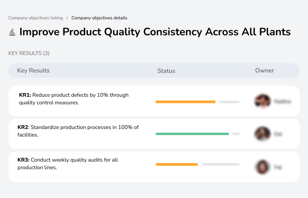The image size is (308, 198).
Task: Click the blurred KR3 owner name
Action: pos(278,167)
